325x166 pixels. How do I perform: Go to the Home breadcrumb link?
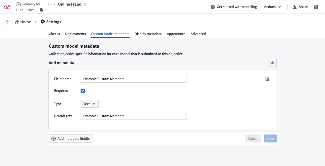pyautogui.click(x=23, y=22)
